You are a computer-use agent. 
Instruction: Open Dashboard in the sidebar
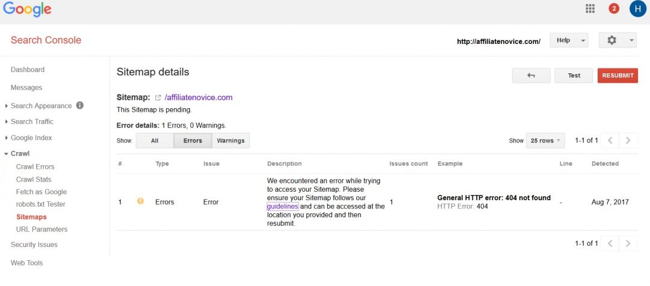coord(27,70)
